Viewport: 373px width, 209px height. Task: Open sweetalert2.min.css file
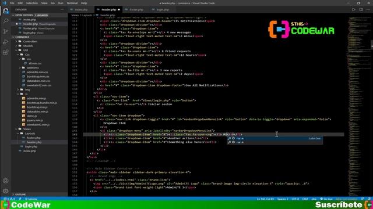tap(39, 85)
